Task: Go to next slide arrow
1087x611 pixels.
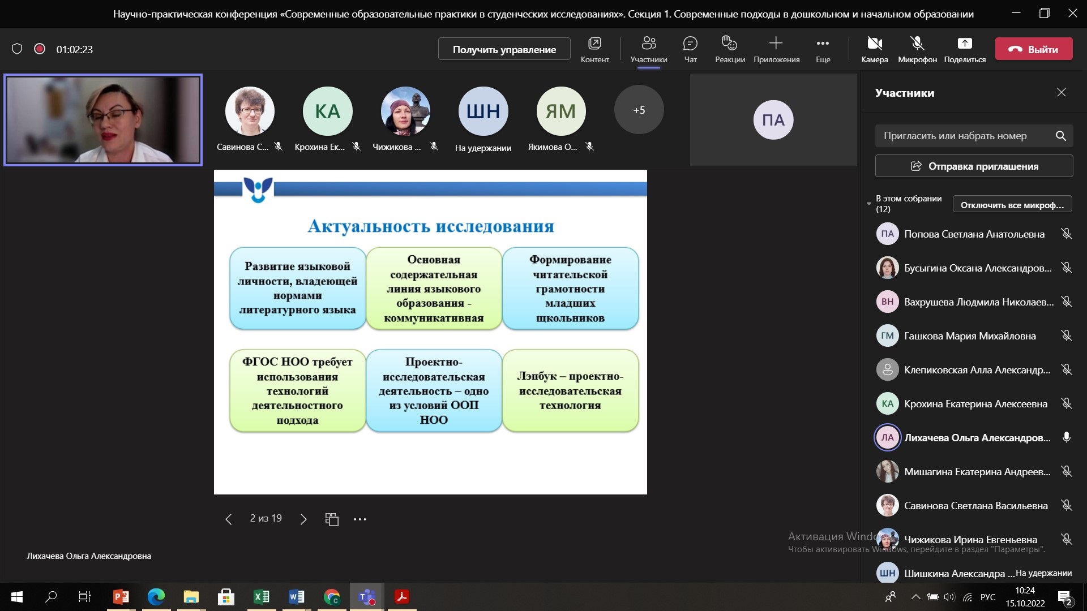Action: (303, 519)
